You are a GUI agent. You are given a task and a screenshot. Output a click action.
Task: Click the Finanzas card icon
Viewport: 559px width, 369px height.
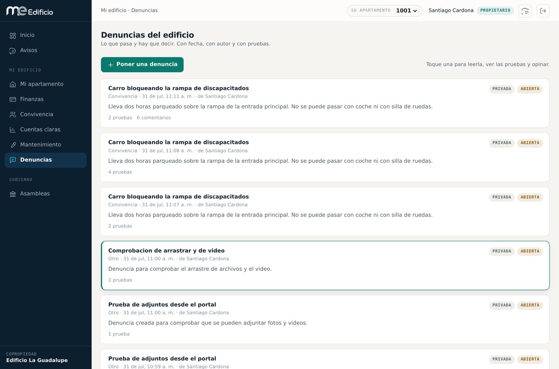click(x=13, y=99)
